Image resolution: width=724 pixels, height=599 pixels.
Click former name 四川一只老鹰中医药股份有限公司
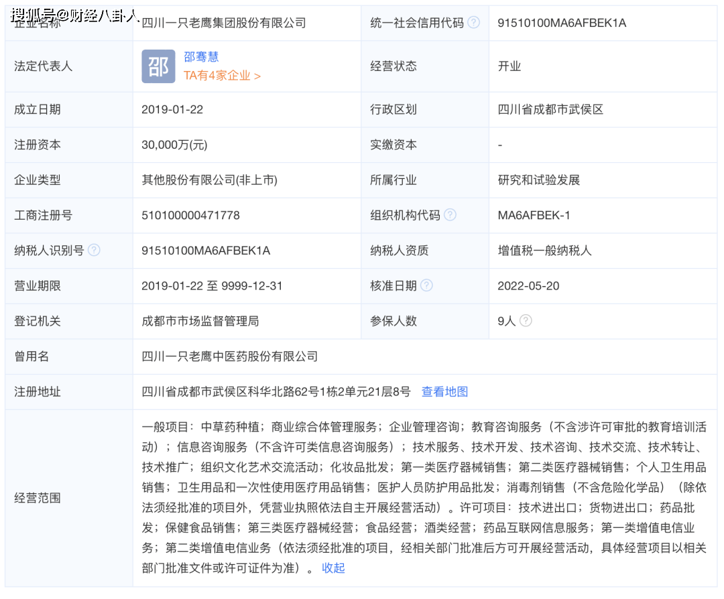(229, 356)
